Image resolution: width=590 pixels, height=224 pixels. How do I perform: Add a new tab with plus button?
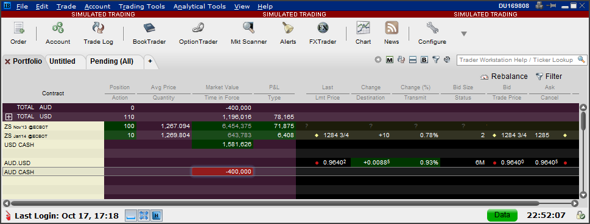coord(150,61)
